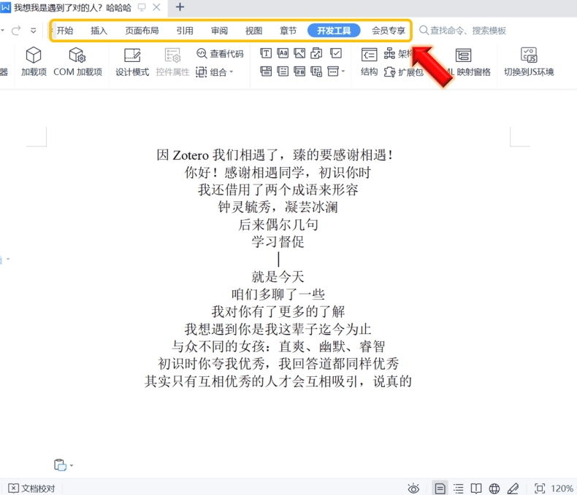Insert rich text content control (T icon)
The width and height of the screenshot is (577, 495).
point(266,54)
